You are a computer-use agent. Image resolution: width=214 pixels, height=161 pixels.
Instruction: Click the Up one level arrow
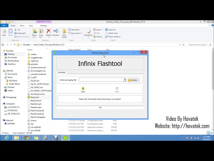coord(14,45)
